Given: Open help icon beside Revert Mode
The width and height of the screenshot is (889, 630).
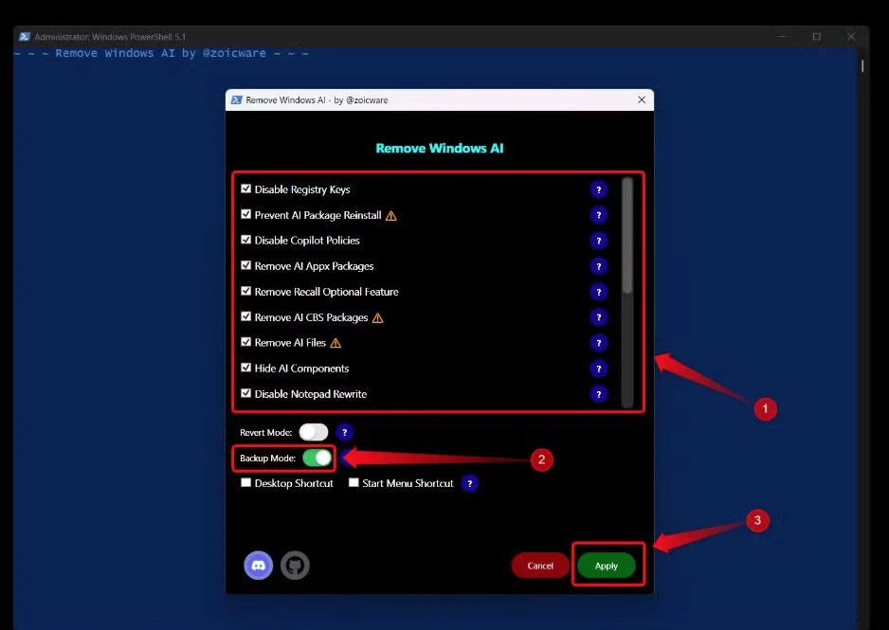Looking at the screenshot, I should (x=345, y=432).
